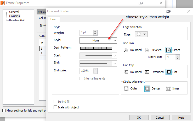Select the Rounded line join icon
The image size is (193, 121).
tap(126, 50)
